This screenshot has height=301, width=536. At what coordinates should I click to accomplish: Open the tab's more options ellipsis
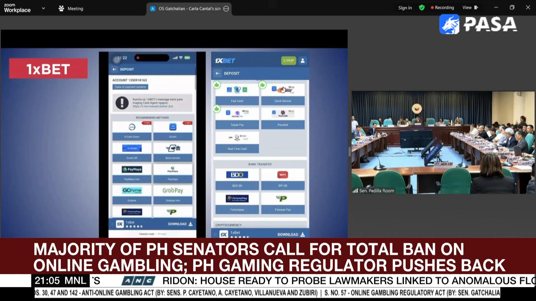(226, 9)
